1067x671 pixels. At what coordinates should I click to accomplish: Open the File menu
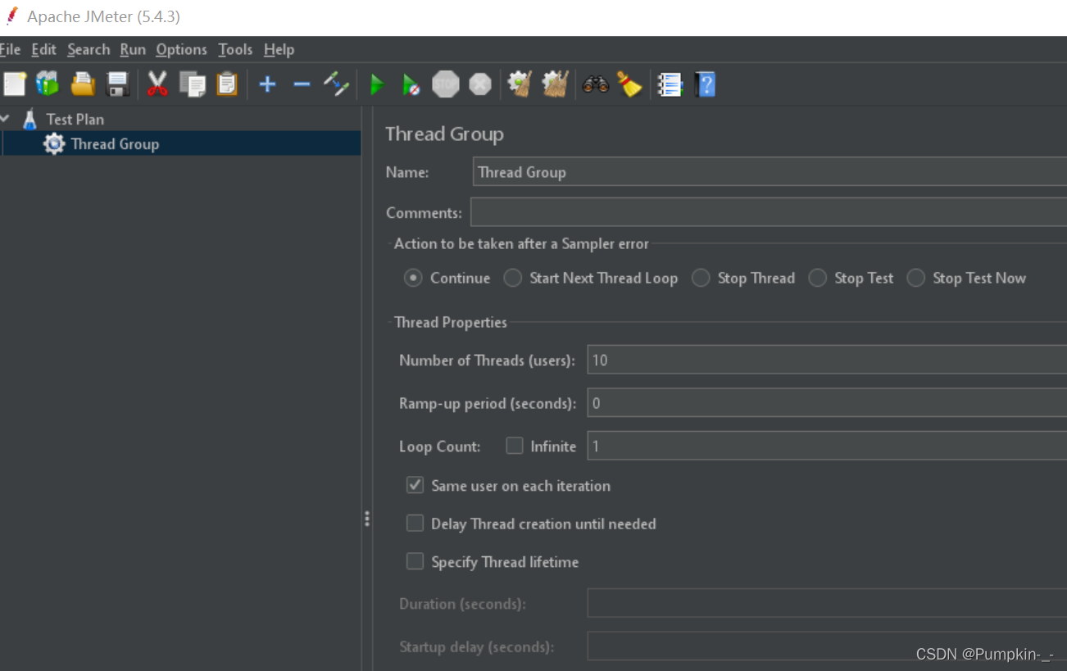pyautogui.click(x=10, y=49)
